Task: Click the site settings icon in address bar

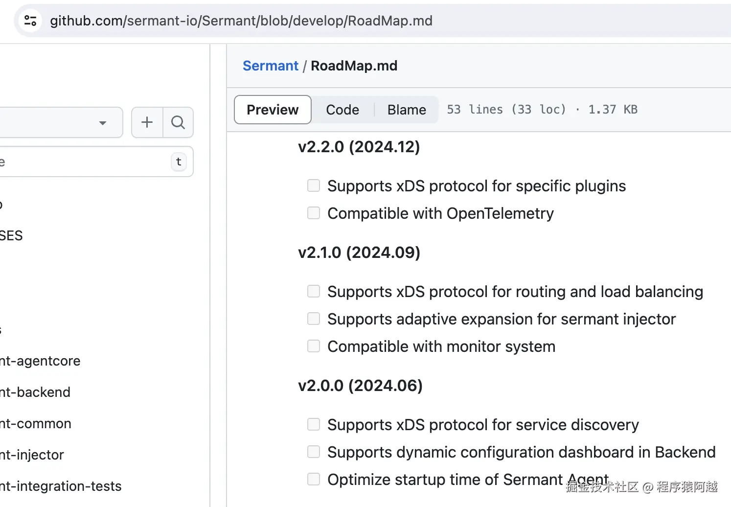Action: pyautogui.click(x=30, y=21)
